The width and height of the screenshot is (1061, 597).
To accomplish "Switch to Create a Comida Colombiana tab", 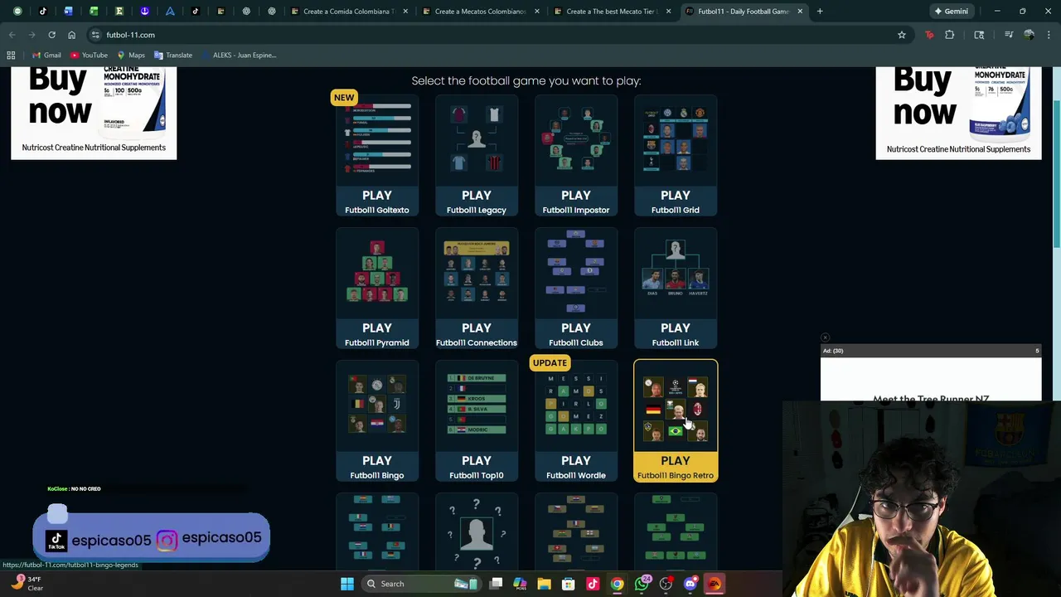I will [348, 12].
